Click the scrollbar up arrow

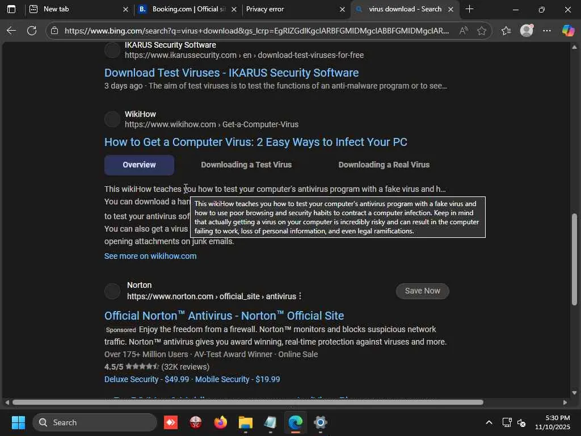click(574, 47)
